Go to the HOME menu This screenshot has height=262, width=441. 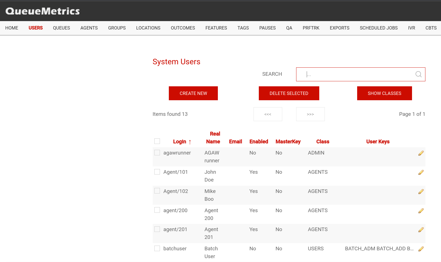(12, 28)
